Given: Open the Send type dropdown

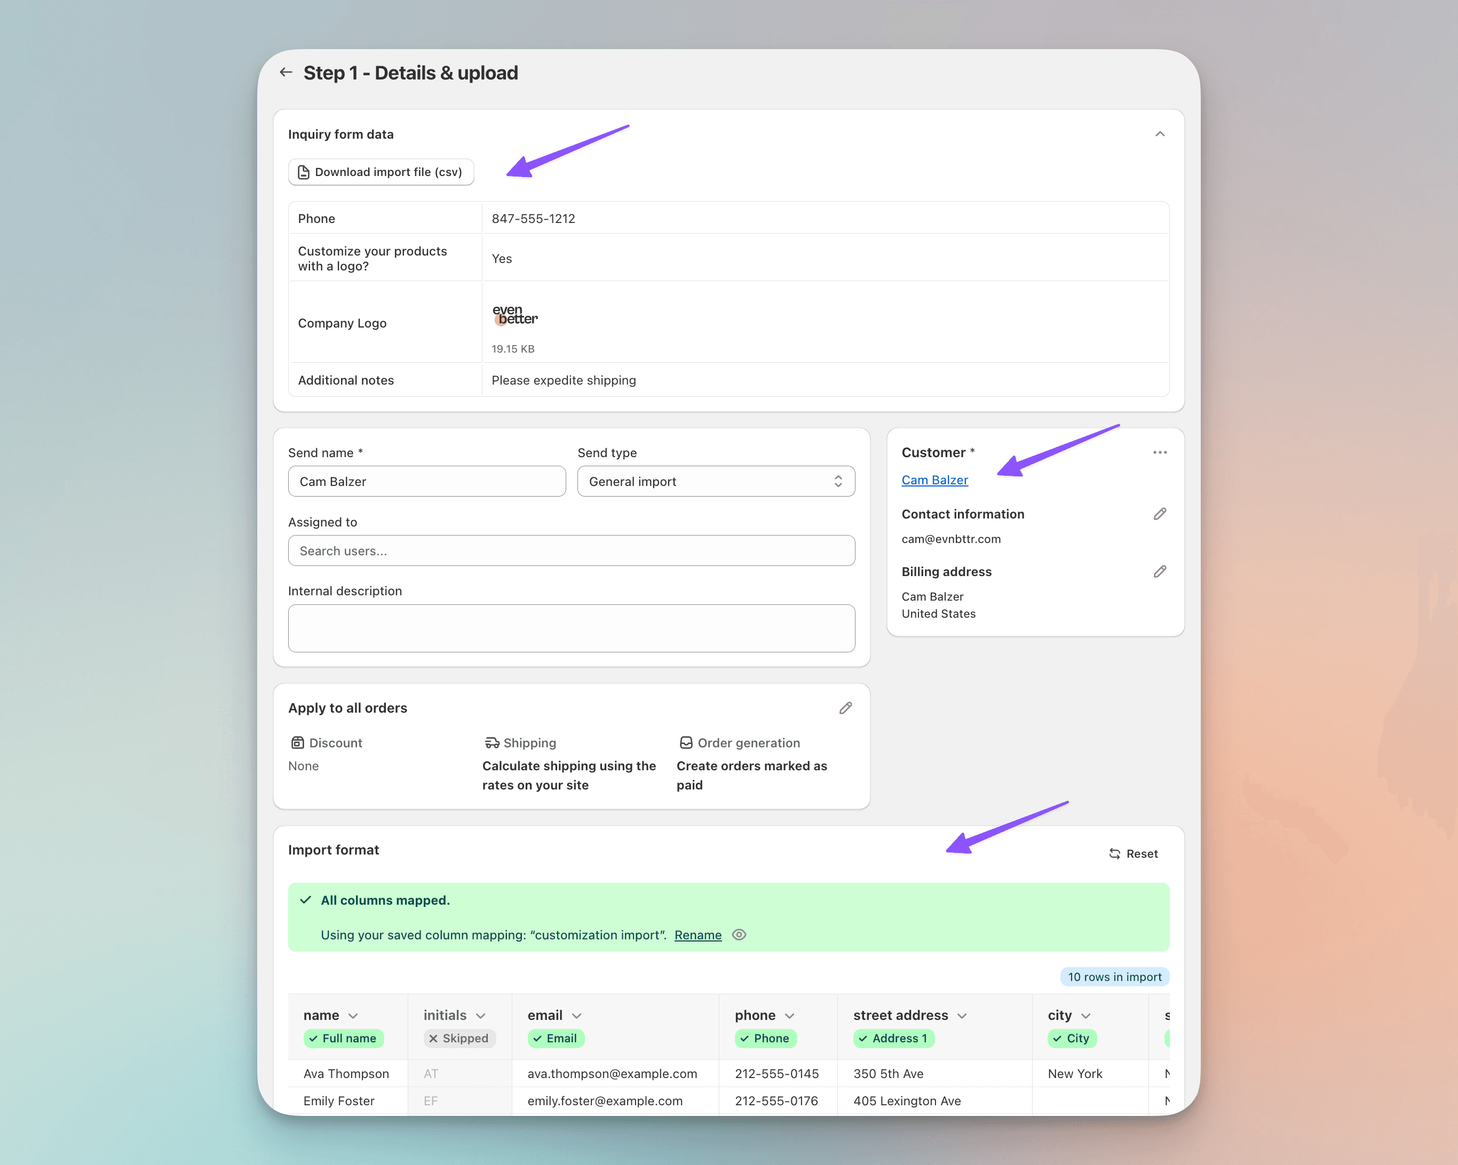Looking at the screenshot, I should 716,481.
